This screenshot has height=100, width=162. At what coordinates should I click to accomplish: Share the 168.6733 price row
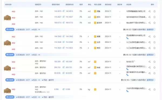tap(149, 23)
